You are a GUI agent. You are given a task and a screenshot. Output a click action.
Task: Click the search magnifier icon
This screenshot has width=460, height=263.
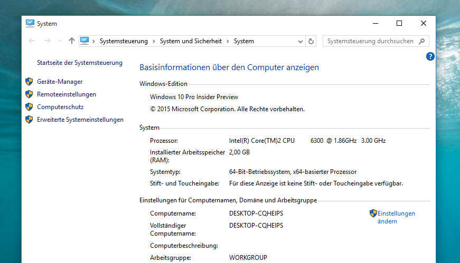pyautogui.click(x=421, y=41)
